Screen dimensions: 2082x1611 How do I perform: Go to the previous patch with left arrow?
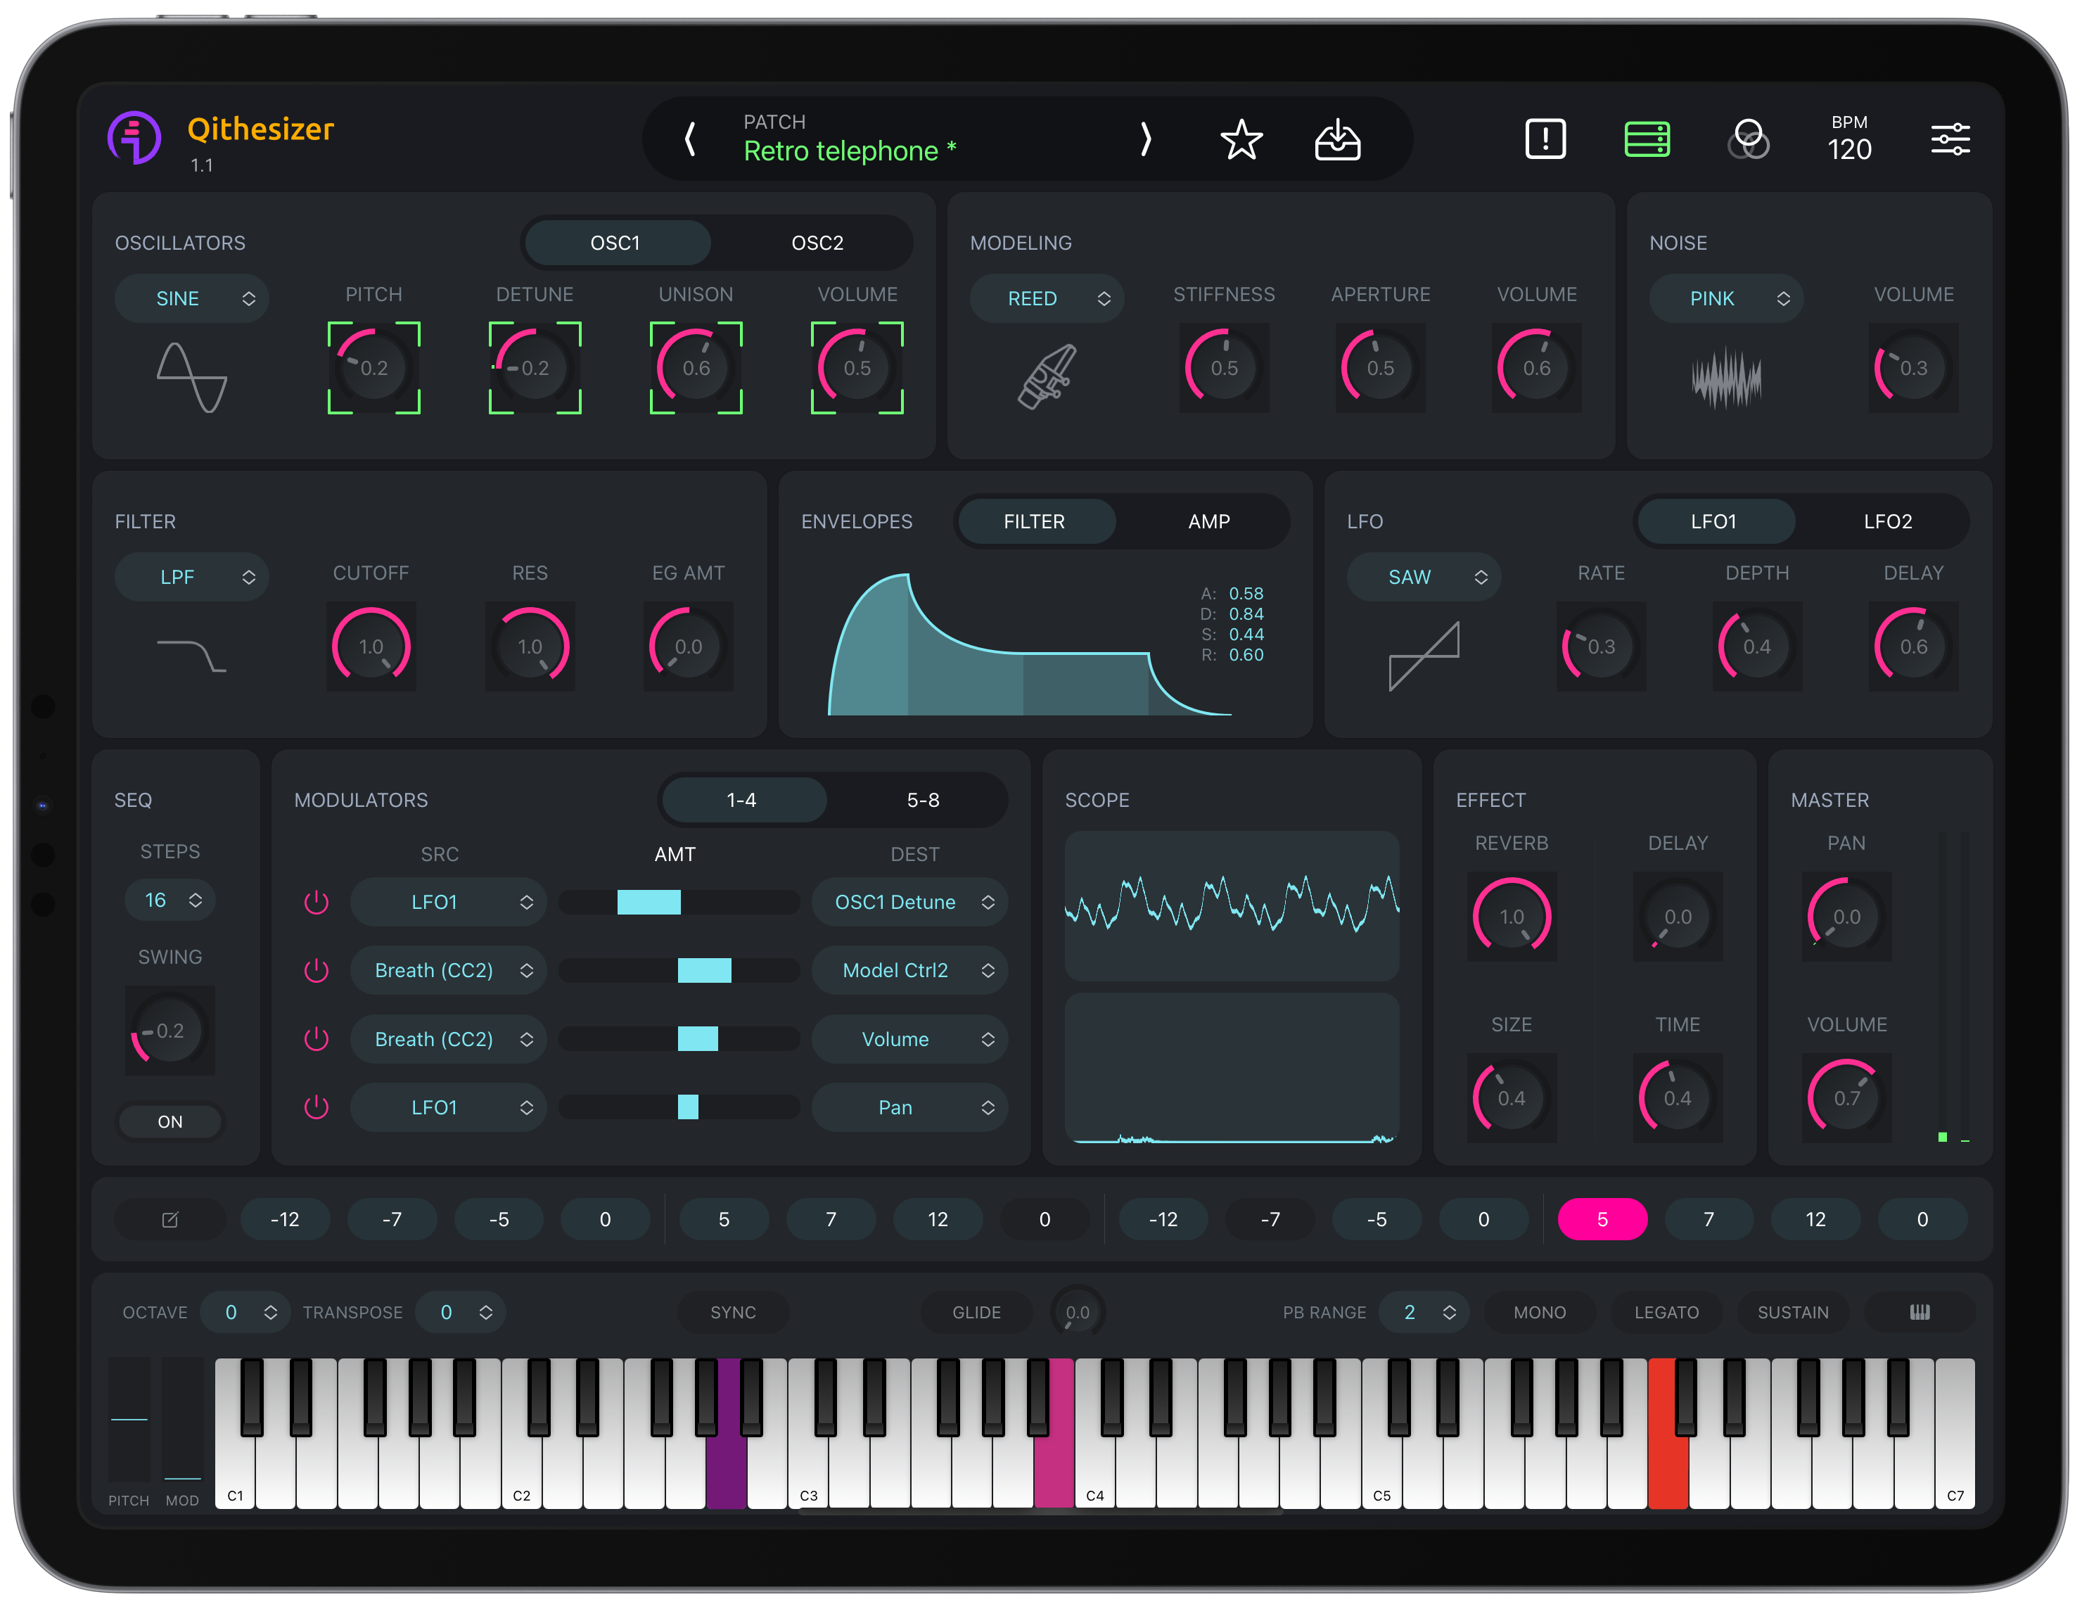689,140
